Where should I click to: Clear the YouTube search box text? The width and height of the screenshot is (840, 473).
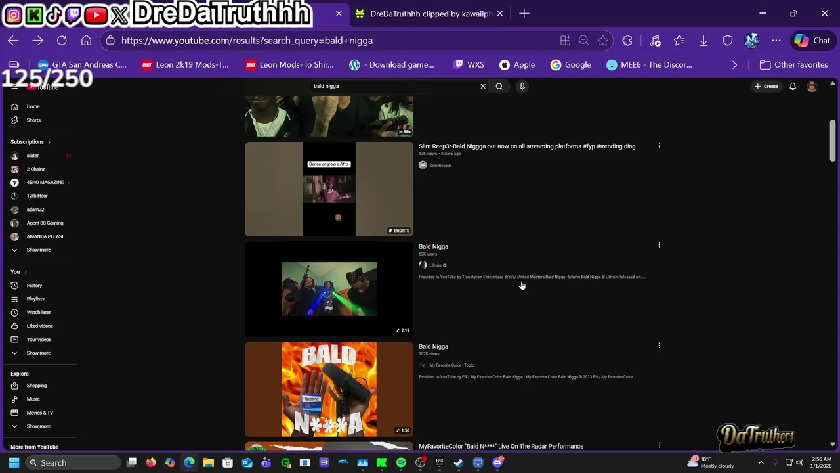483,86
